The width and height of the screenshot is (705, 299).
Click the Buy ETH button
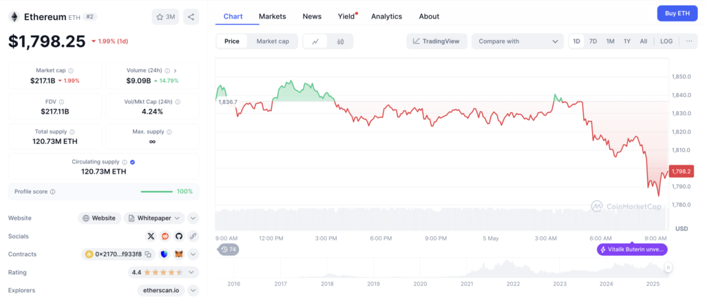coord(677,14)
